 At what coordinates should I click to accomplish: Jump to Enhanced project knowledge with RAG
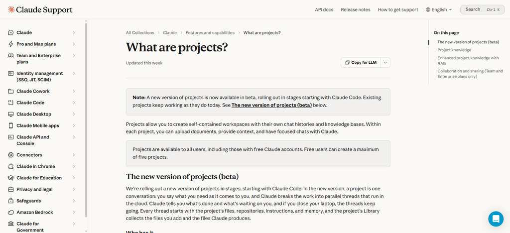[x=468, y=60]
